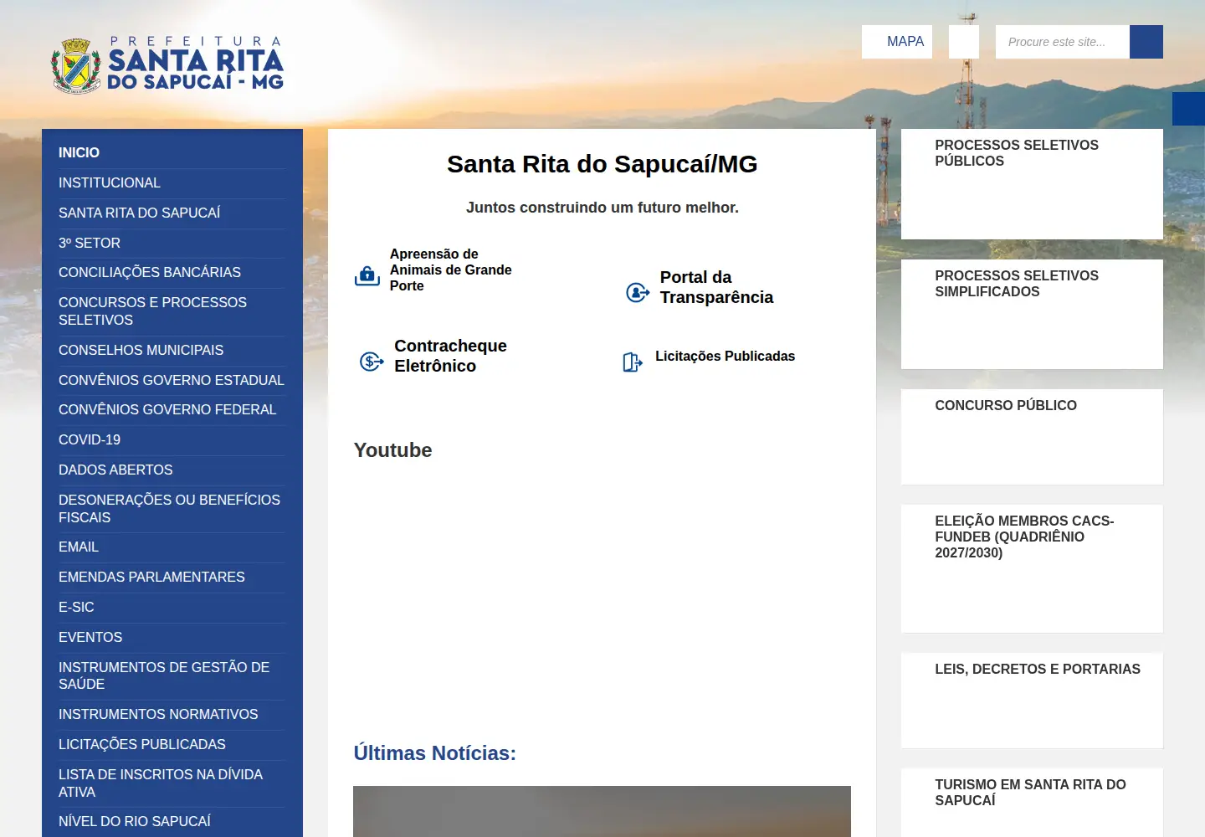Click the 'Últimas Notícias:' heading
Screen dimensions: 1205x837
[x=434, y=753]
